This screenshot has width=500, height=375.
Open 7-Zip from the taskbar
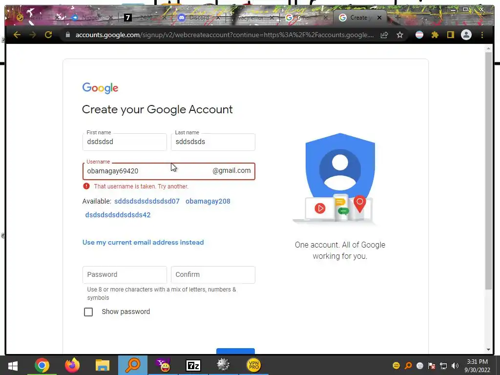(193, 365)
